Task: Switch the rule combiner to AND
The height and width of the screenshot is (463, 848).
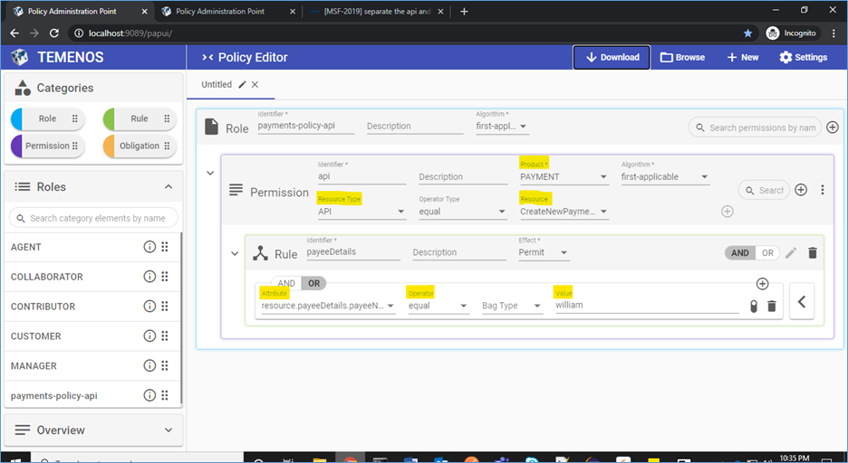Action: point(740,253)
